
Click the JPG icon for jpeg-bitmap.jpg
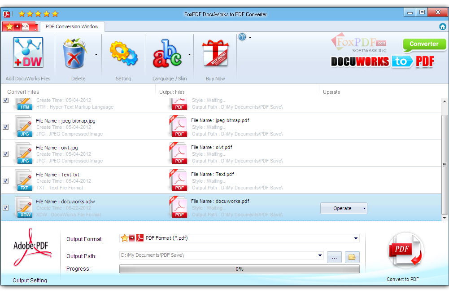tap(24, 126)
